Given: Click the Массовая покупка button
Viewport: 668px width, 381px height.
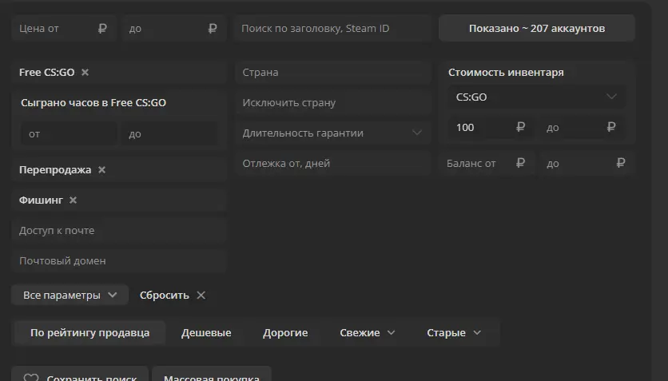Looking at the screenshot, I should 212,374.
